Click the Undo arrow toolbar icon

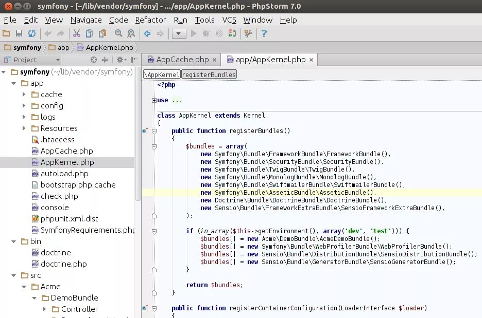[48, 33]
